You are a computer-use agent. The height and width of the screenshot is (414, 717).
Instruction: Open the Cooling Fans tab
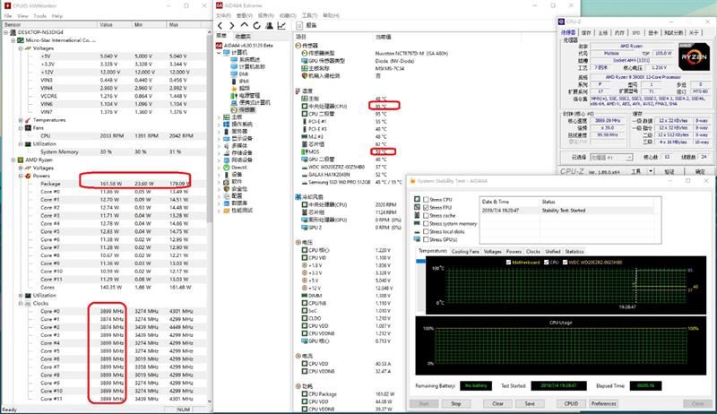(465, 251)
